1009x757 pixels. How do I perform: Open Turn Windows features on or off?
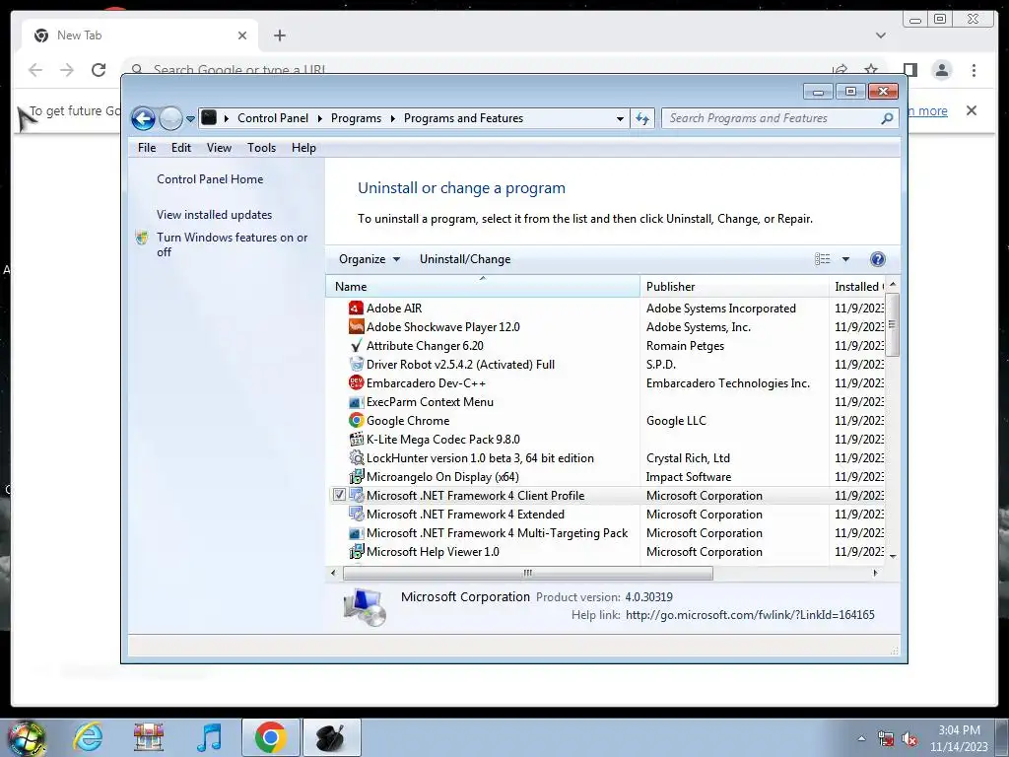pyautogui.click(x=232, y=244)
